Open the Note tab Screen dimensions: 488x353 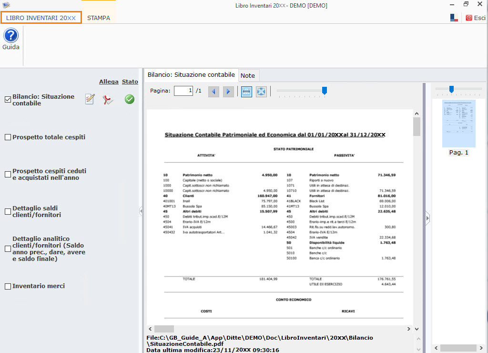(x=248, y=75)
